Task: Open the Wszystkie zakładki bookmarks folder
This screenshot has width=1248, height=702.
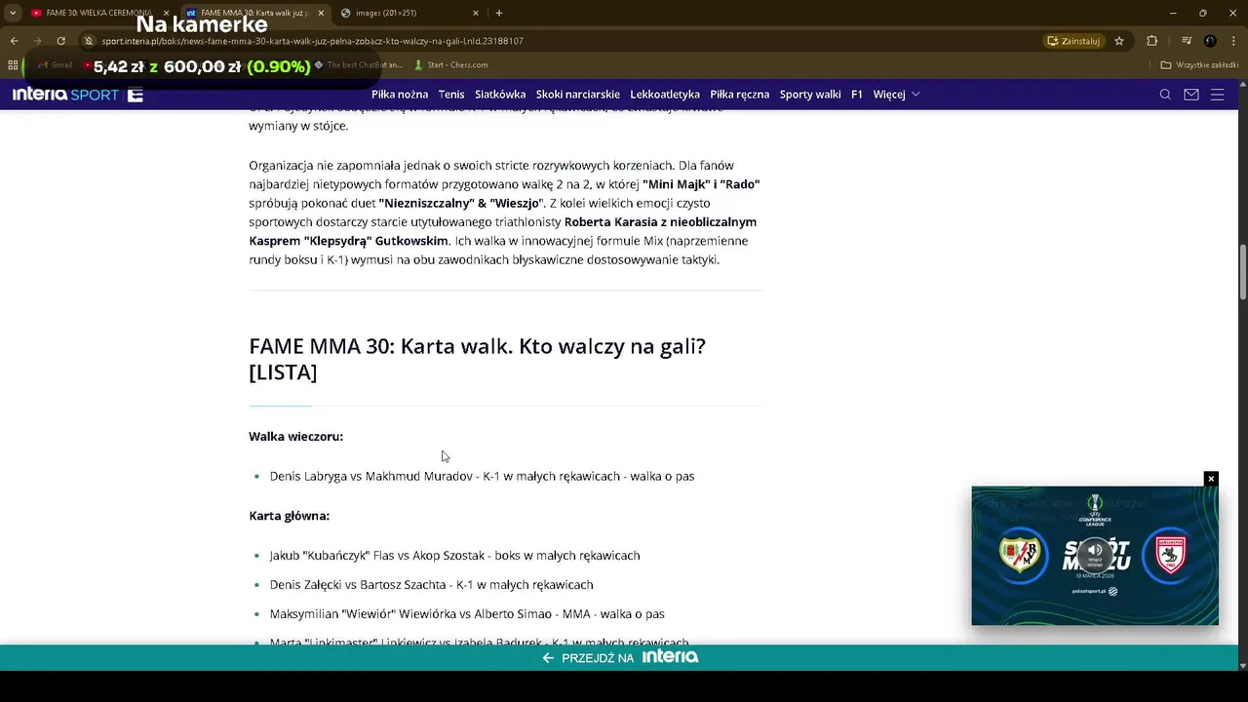Action: click(1199, 65)
